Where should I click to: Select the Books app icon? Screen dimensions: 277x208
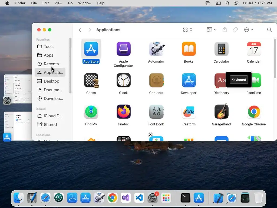pyautogui.click(x=189, y=49)
